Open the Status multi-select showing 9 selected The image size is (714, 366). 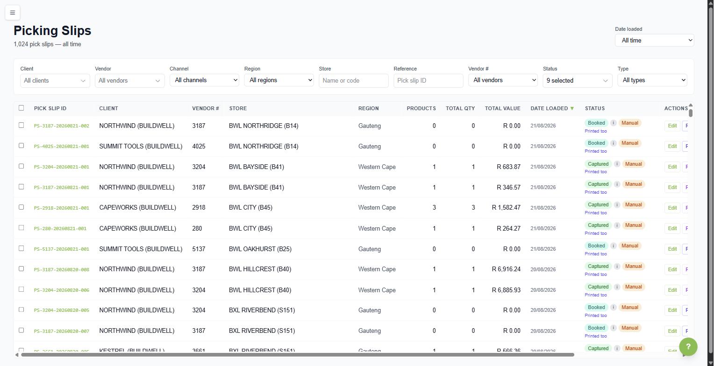578,80
